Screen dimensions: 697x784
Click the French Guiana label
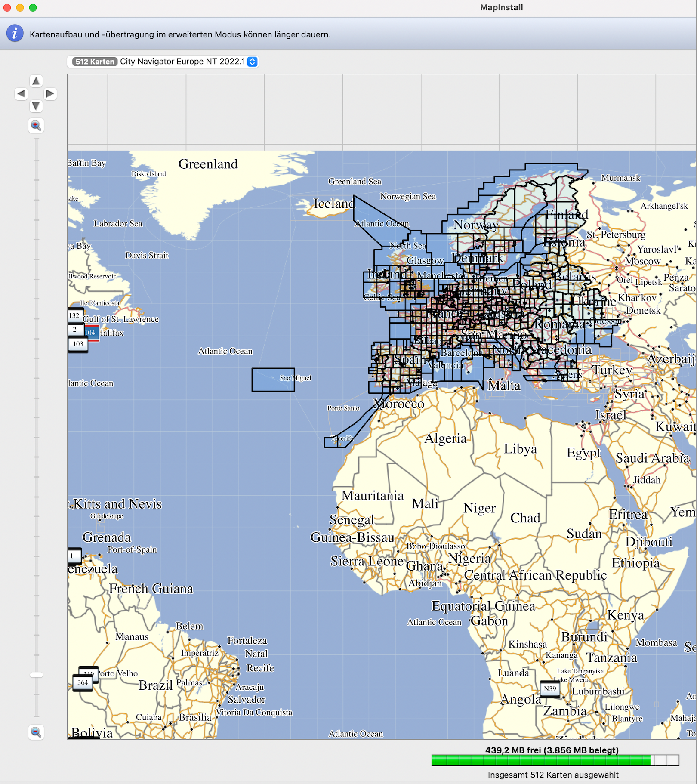click(x=151, y=588)
